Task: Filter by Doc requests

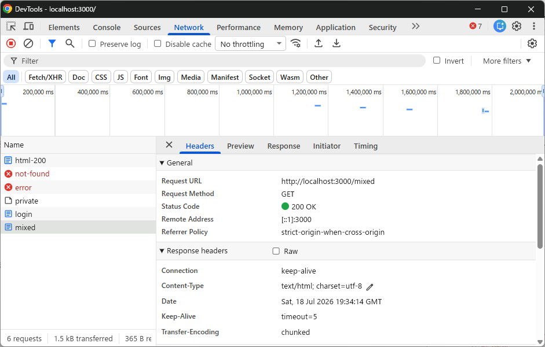Action: (x=79, y=77)
